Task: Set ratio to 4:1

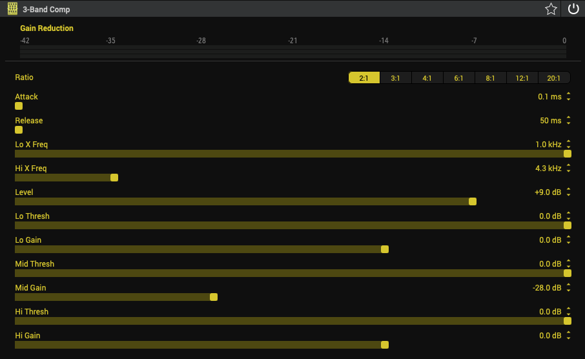Action: click(427, 78)
